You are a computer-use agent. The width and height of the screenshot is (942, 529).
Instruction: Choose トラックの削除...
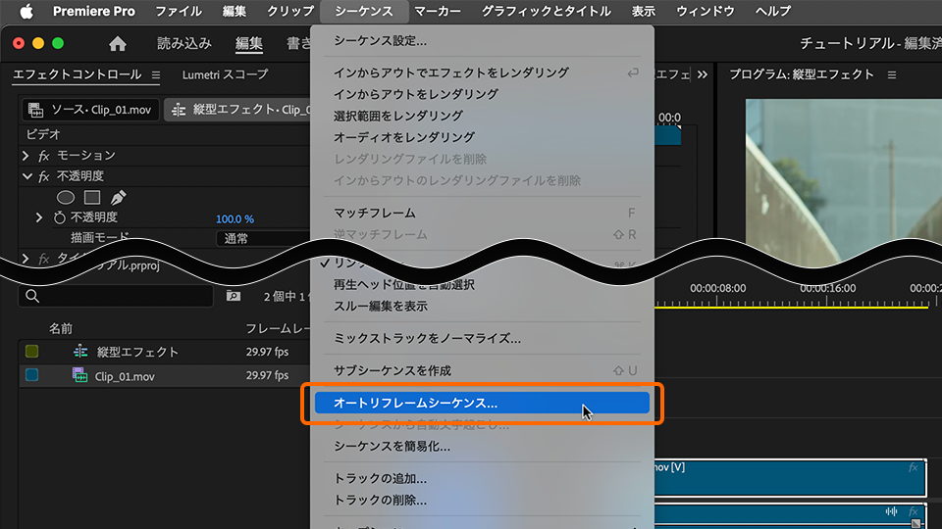(483, 501)
